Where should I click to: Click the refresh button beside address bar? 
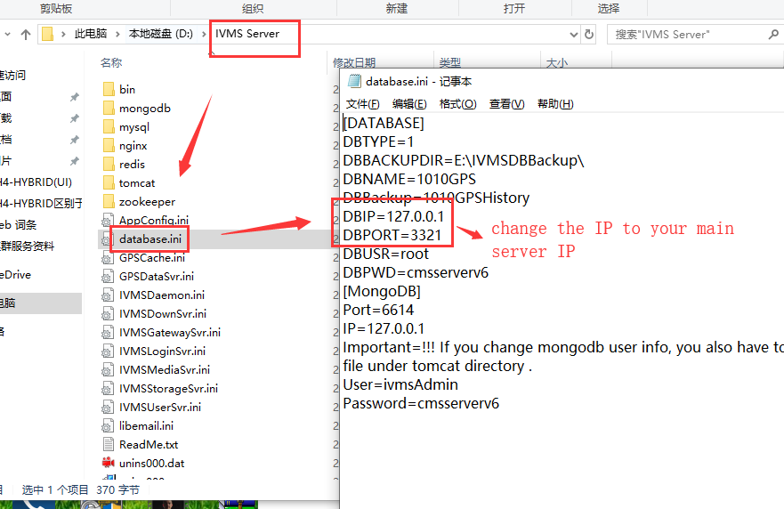[x=589, y=34]
